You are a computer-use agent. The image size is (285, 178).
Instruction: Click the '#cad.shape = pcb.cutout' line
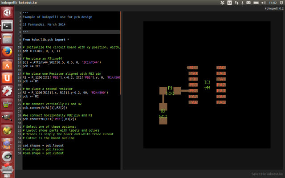pos(43,153)
